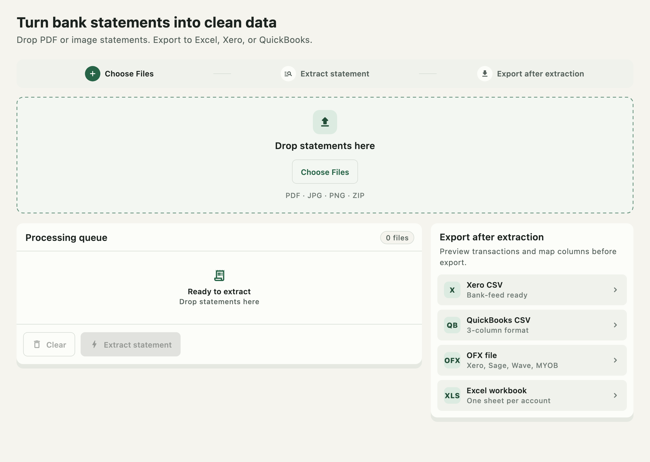Image resolution: width=650 pixels, height=462 pixels.
Task: Click the Export after extraction panel heading
Action: tap(492, 237)
